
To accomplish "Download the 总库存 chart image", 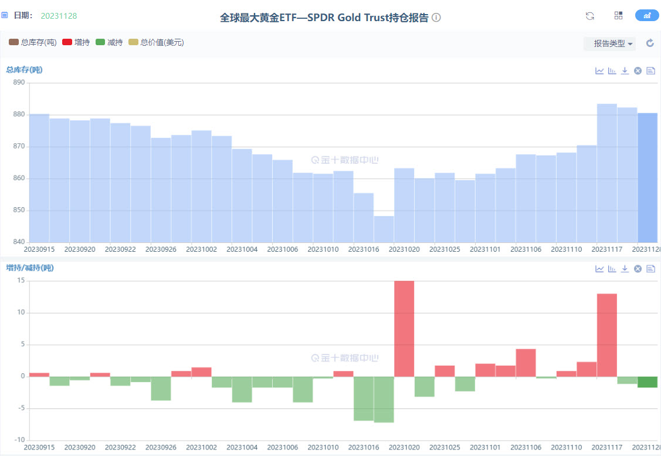I will click(x=625, y=71).
